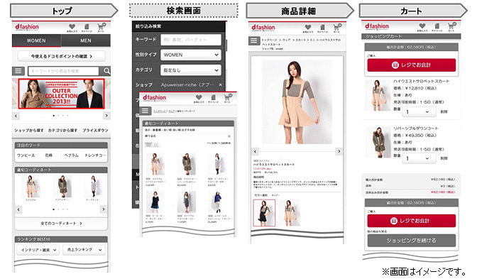Click the bottom レジでお会計 button

[x=411, y=221]
